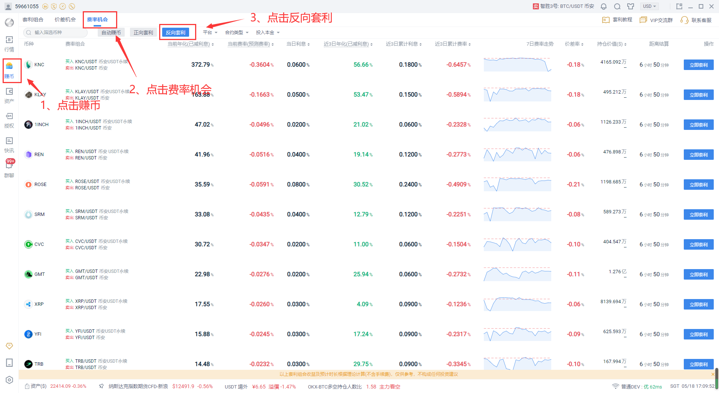
Task: Click the pin icon in the status bar
Action: [101, 386]
